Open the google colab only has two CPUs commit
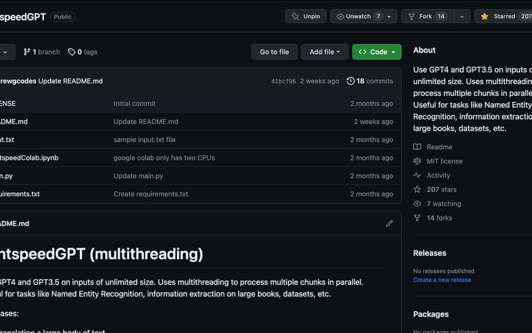Screen dimensions: 532x333 tap(164, 158)
